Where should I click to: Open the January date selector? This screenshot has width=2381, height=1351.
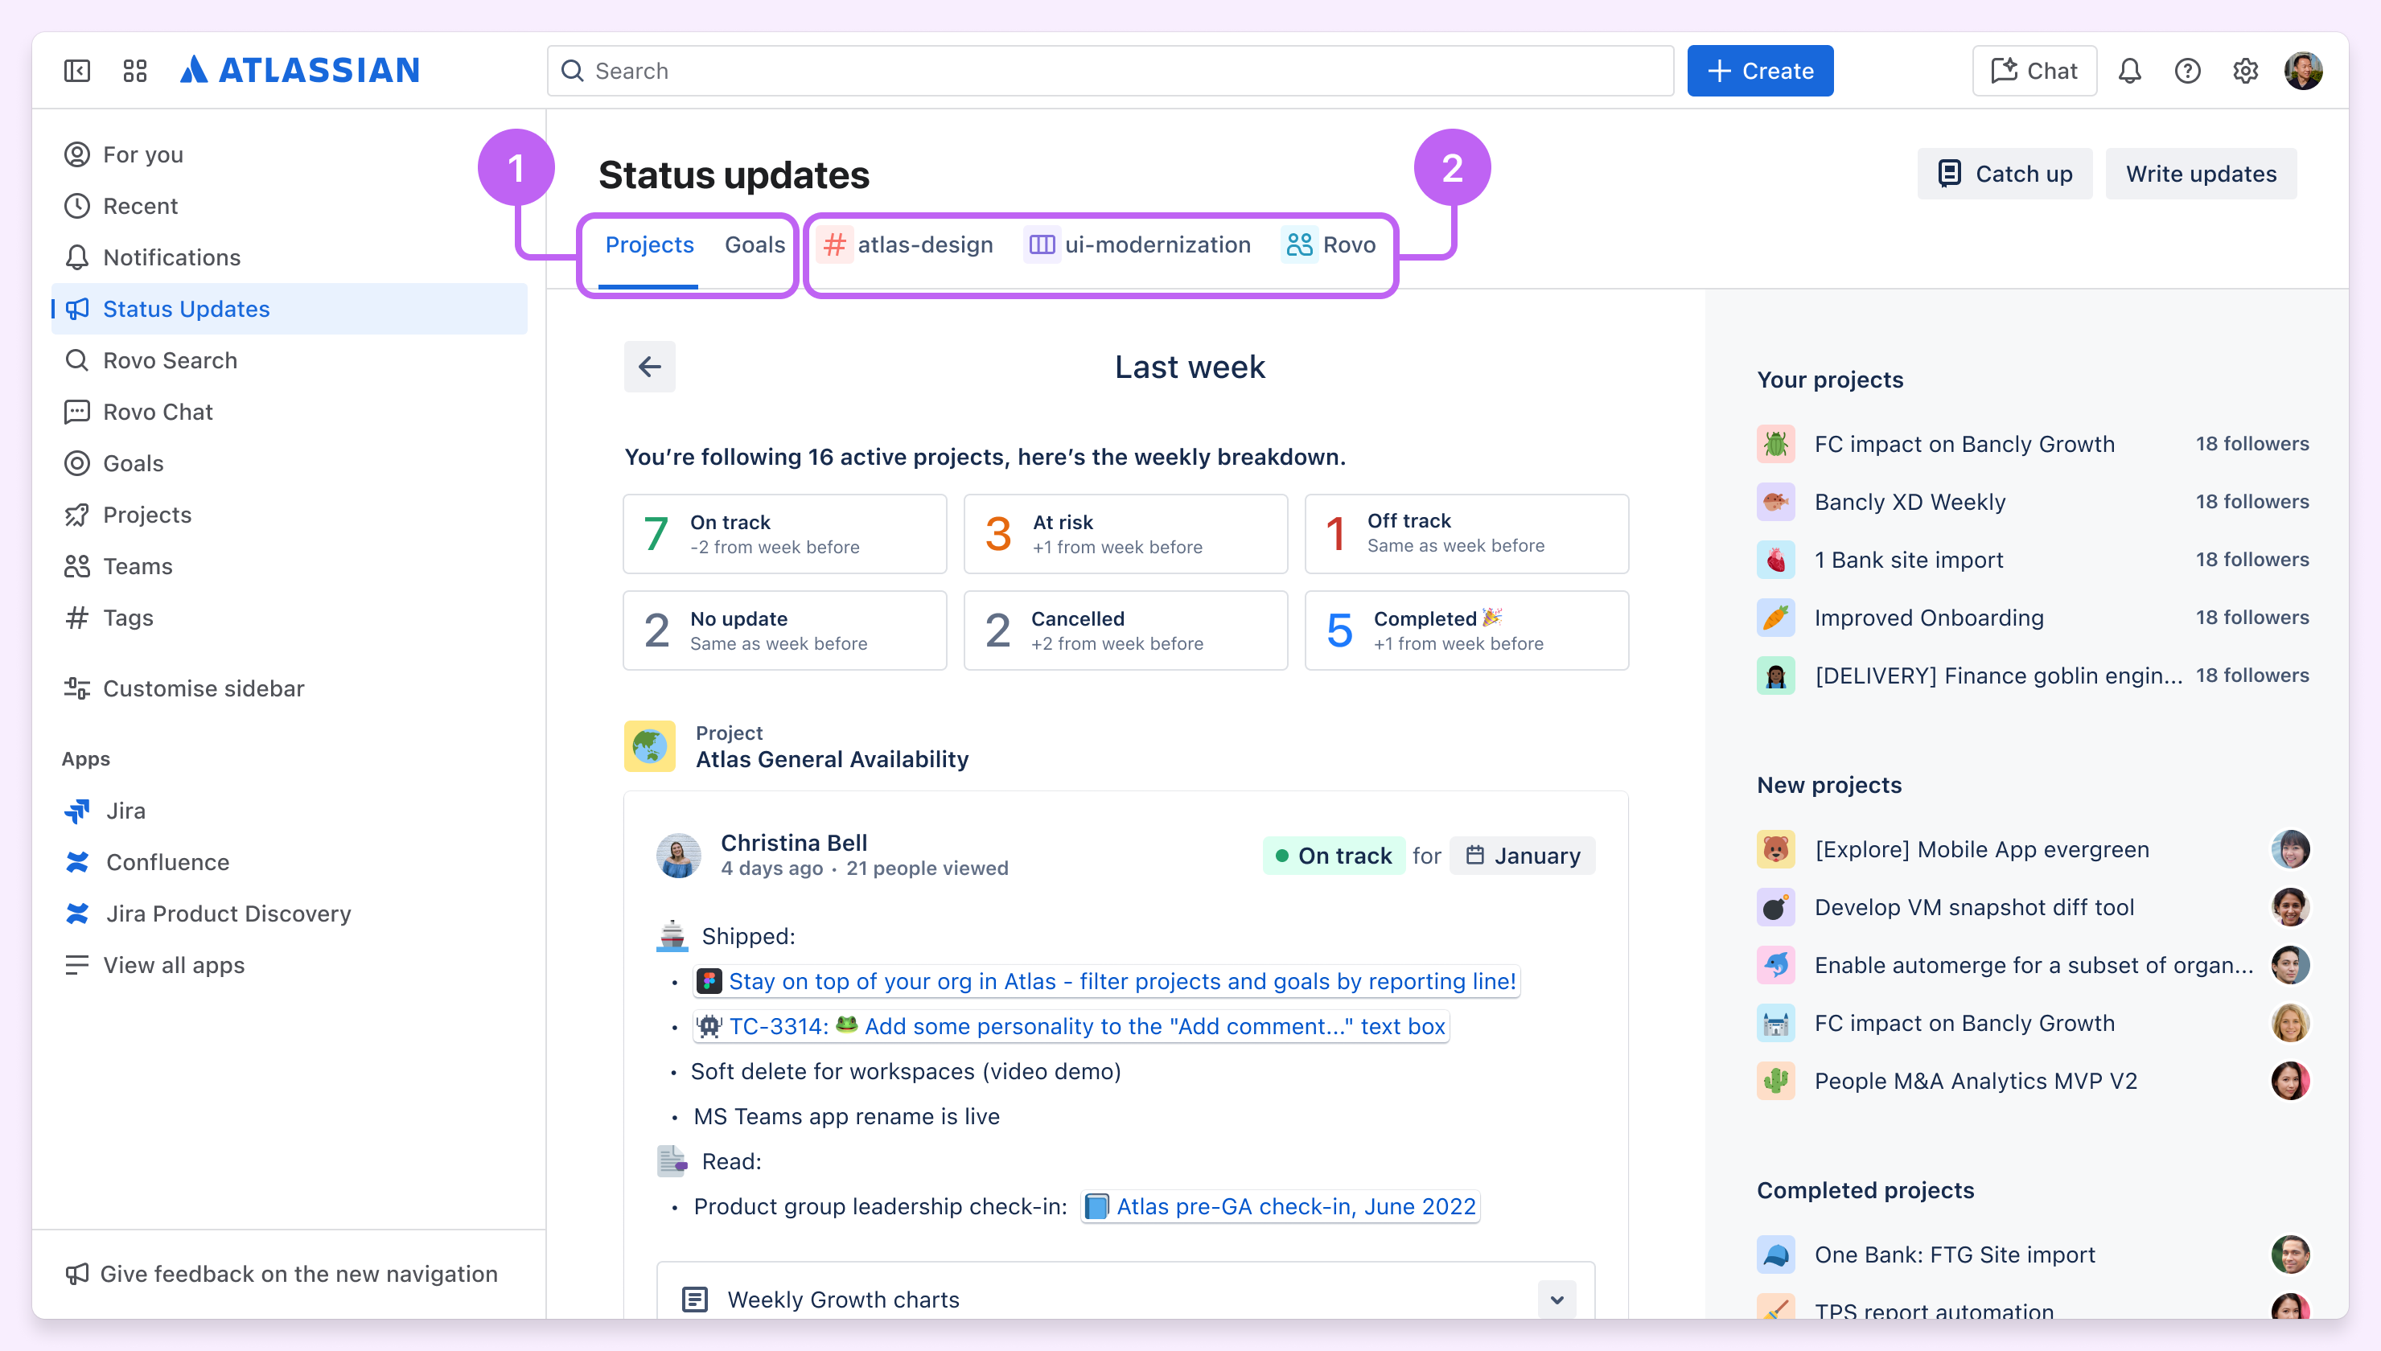(1523, 856)
